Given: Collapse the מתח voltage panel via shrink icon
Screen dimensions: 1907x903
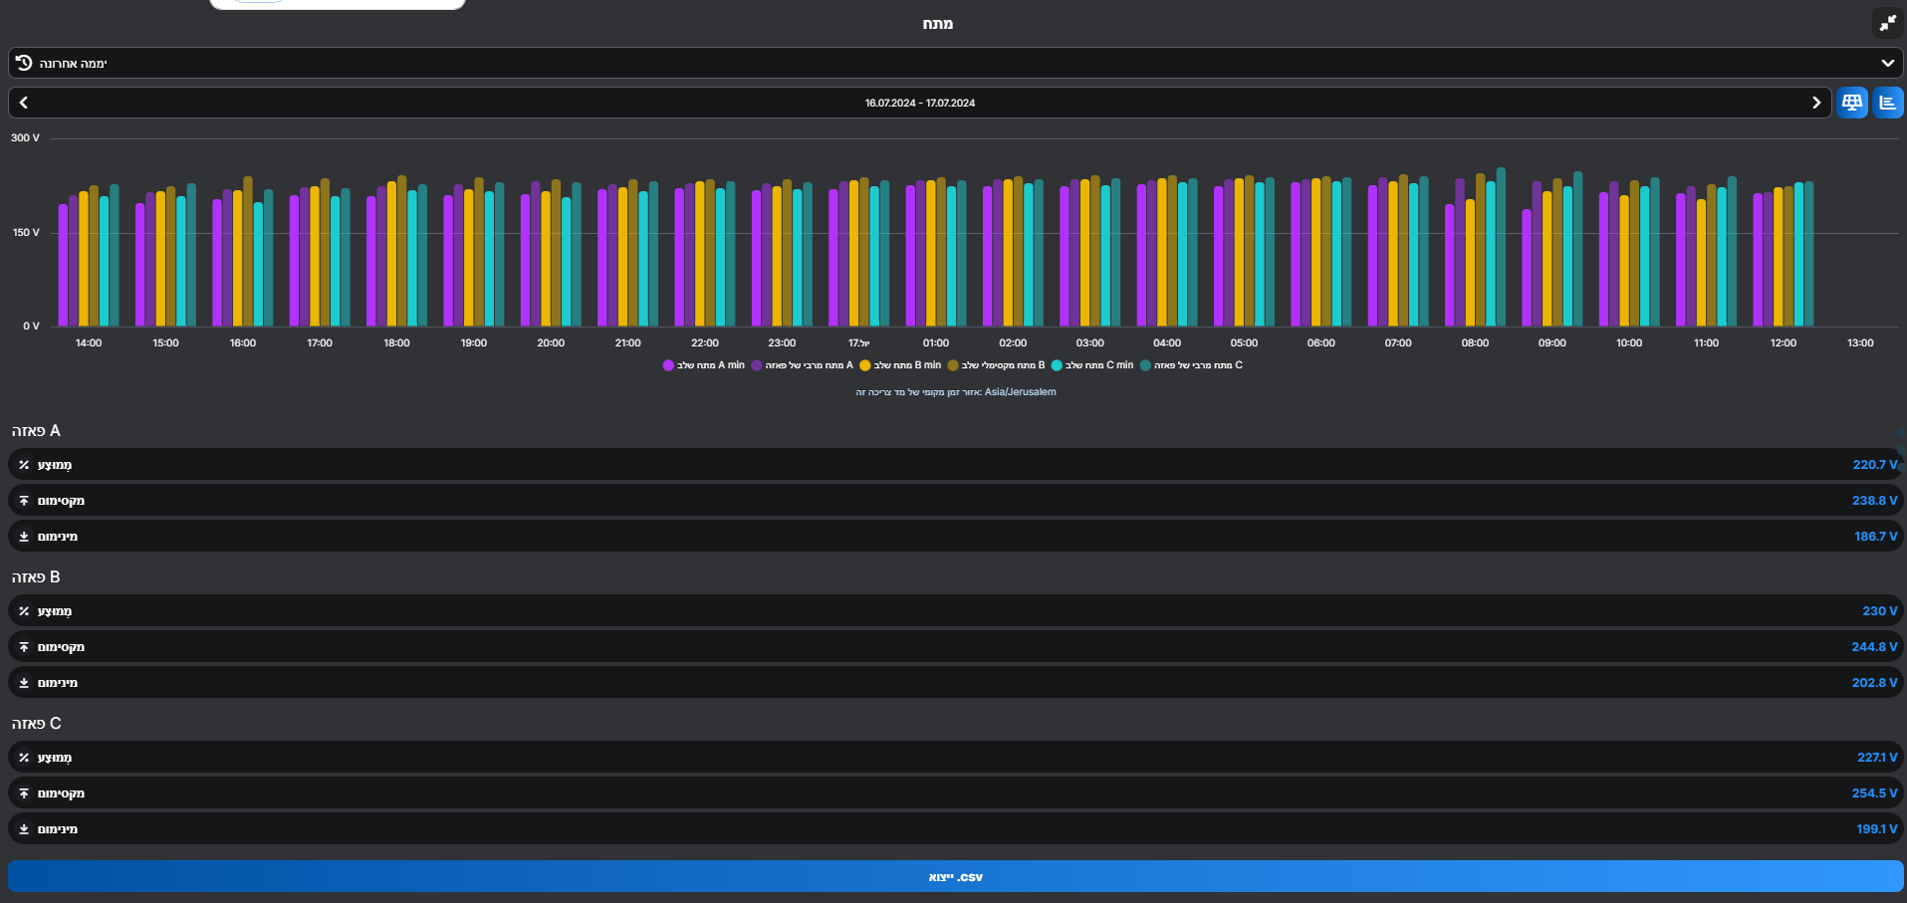Looking at the screenshot, I should (1887, 22).
